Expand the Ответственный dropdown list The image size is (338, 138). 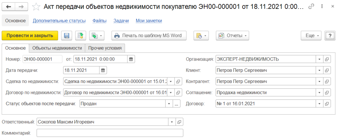[172, 122]
